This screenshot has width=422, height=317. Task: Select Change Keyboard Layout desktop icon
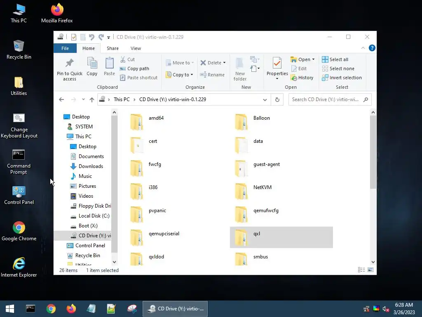click(x=19, y=125)
